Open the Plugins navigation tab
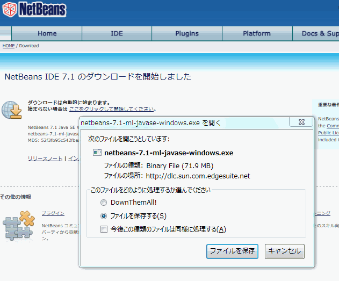The height and width of the screenshot is (281, 339). tap(187, 33)
